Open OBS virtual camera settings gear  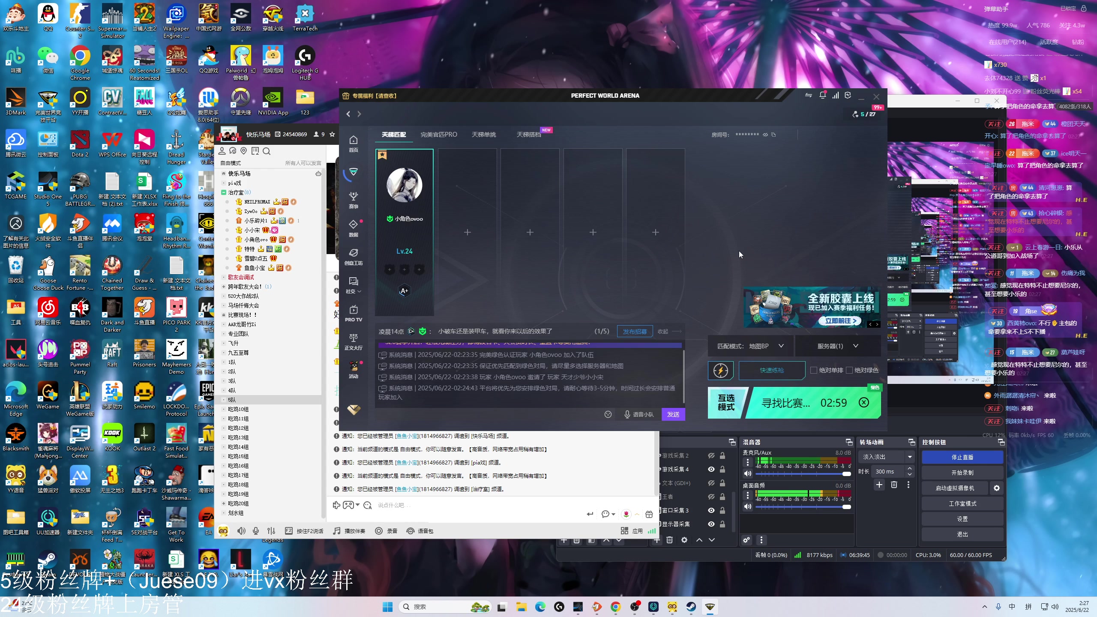tap(997, 488)
